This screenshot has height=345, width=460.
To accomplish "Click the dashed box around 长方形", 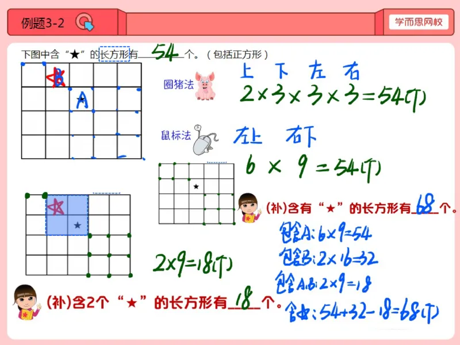I will 114,54.
